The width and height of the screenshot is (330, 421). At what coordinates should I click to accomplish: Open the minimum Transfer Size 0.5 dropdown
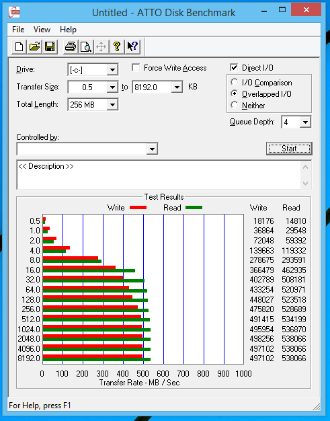112,87
